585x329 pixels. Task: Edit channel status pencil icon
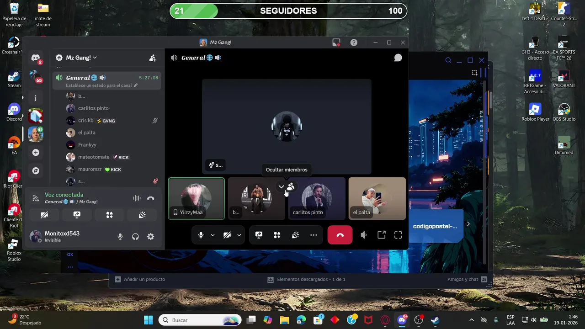(136, 85)
